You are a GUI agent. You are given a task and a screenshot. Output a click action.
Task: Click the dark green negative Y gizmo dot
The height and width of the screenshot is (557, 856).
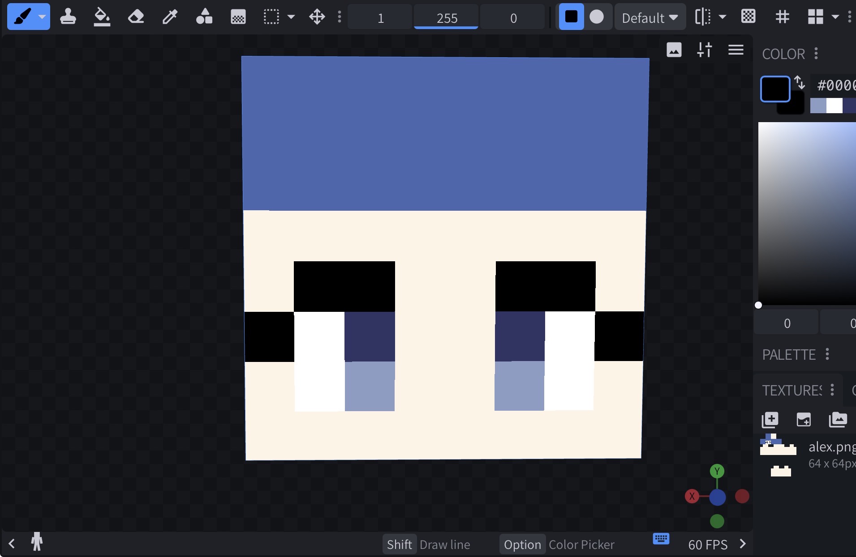[717, 521]
